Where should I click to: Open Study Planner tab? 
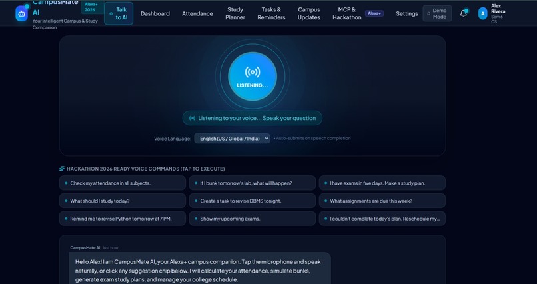click(x=235, y=13)
